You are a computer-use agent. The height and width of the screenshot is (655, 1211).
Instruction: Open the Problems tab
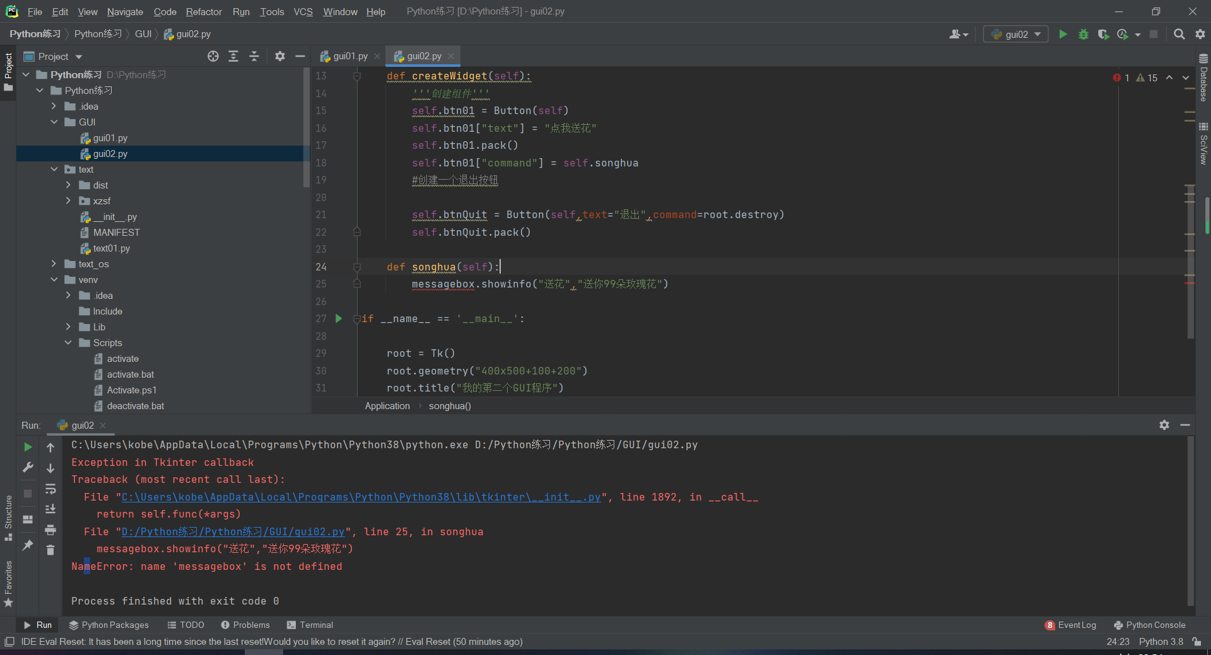245,625
